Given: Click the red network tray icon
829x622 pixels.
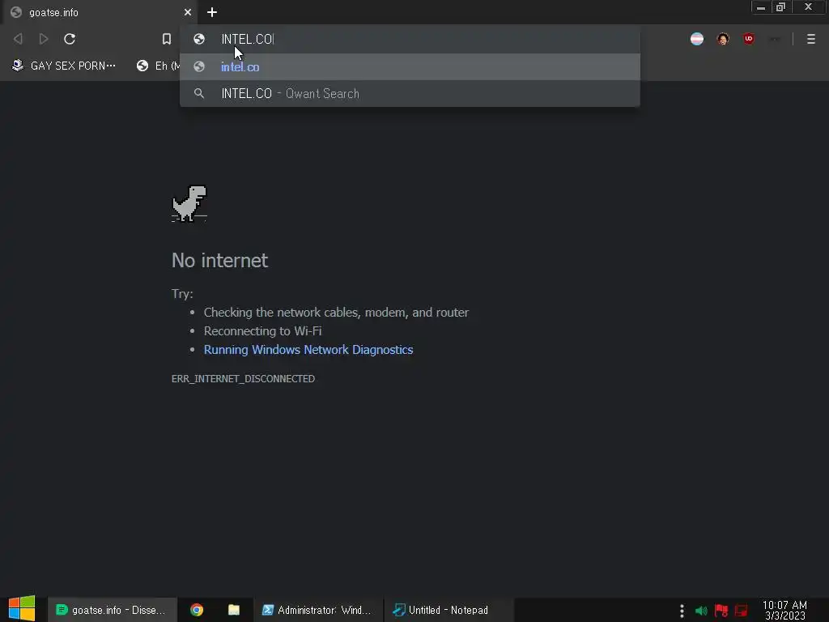Looking at the screenshot, I should pyautogui.click(x=742, y=611).
